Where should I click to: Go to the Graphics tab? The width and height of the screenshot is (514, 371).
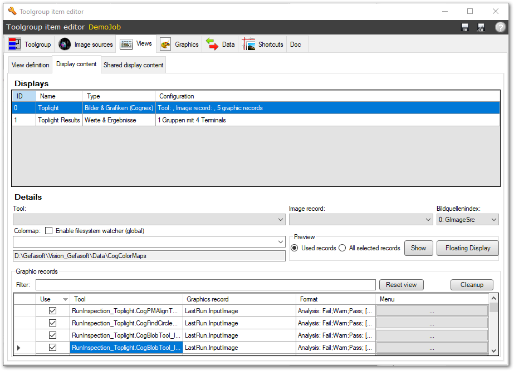[179, 44]
